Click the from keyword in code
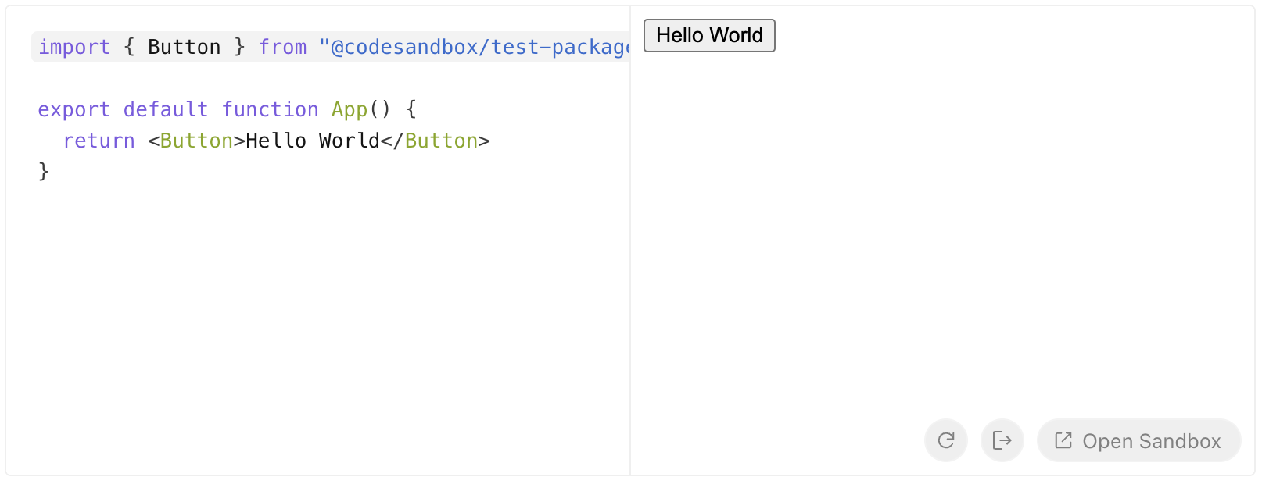This screenshot has width=1262, height=484. [x=282, y=48]
